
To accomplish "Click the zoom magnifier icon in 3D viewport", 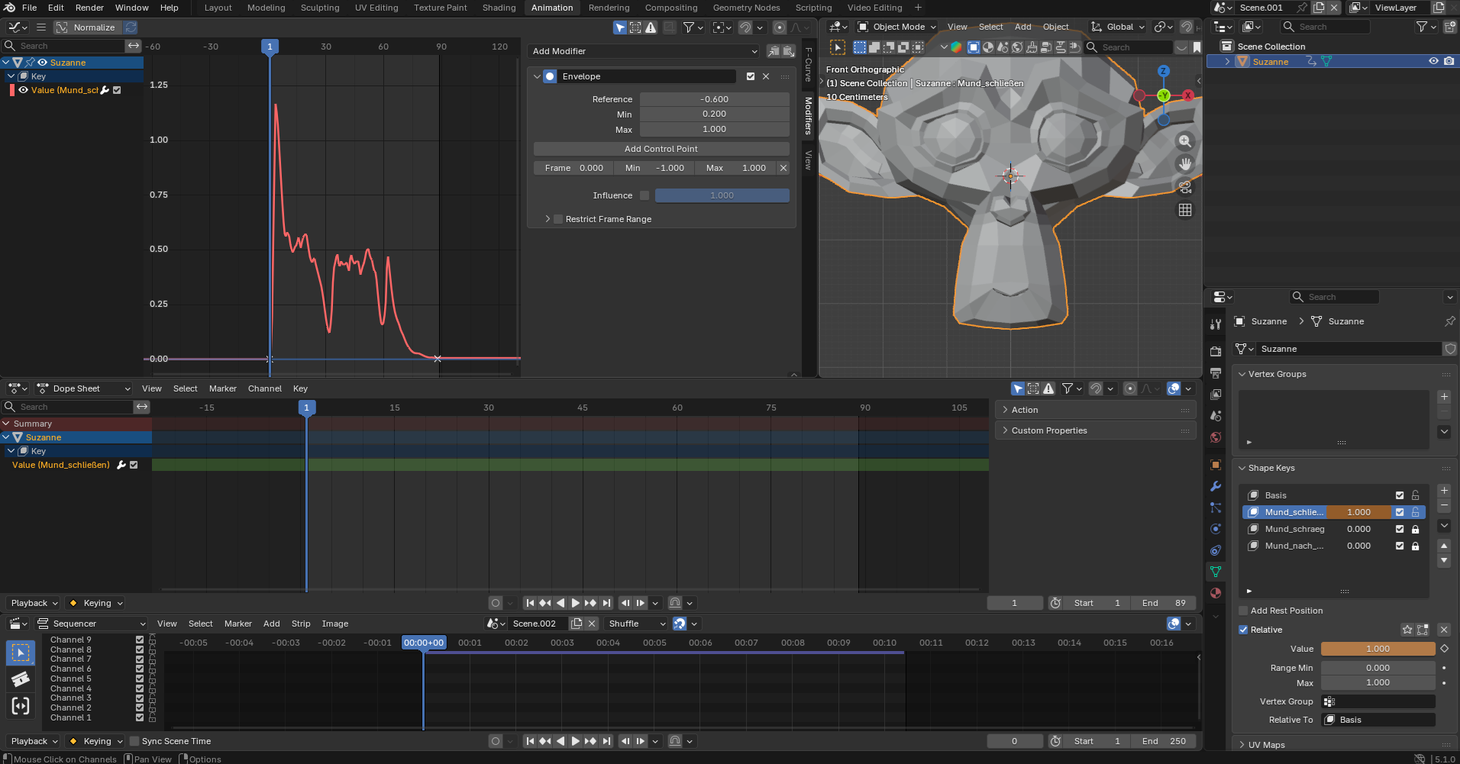I will point(1185,141).
